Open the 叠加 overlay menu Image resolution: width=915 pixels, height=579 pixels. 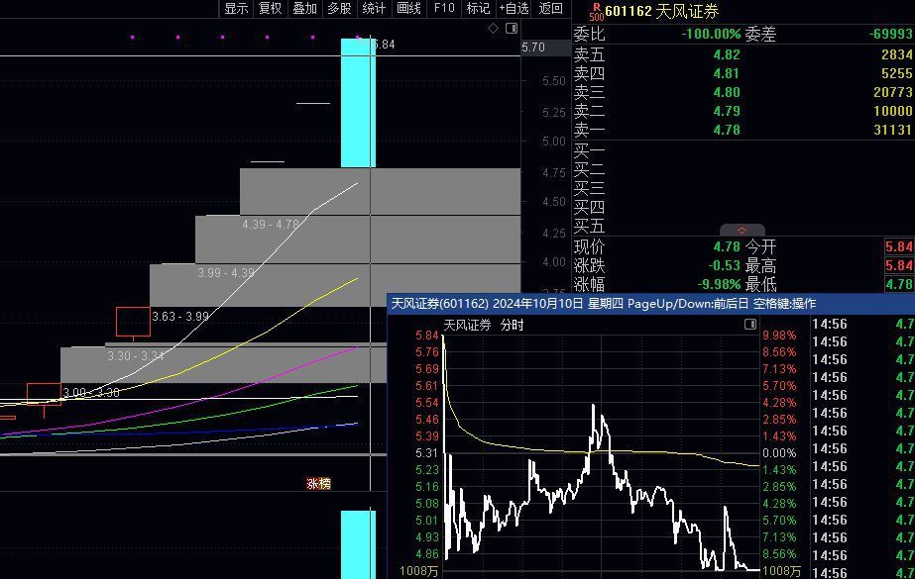(304, 8)
